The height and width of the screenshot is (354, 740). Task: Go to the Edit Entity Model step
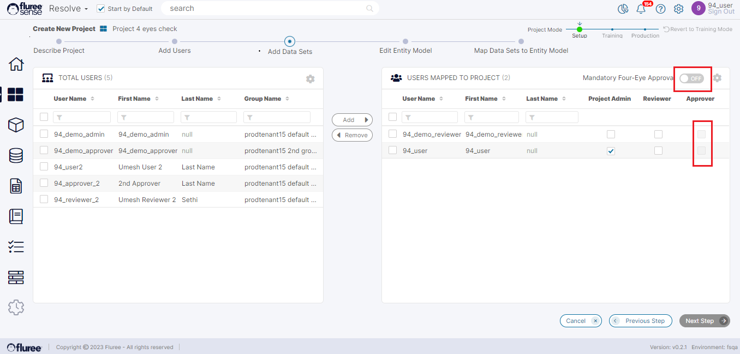pos(405,41)
